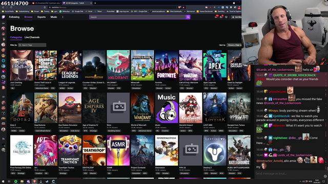Close the All Categories Twitch tab
Viewport: 328px width, 184px height.
pyautogui.click(x=91, y=3)
